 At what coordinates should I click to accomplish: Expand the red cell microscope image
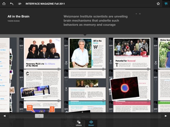(125, 88)
